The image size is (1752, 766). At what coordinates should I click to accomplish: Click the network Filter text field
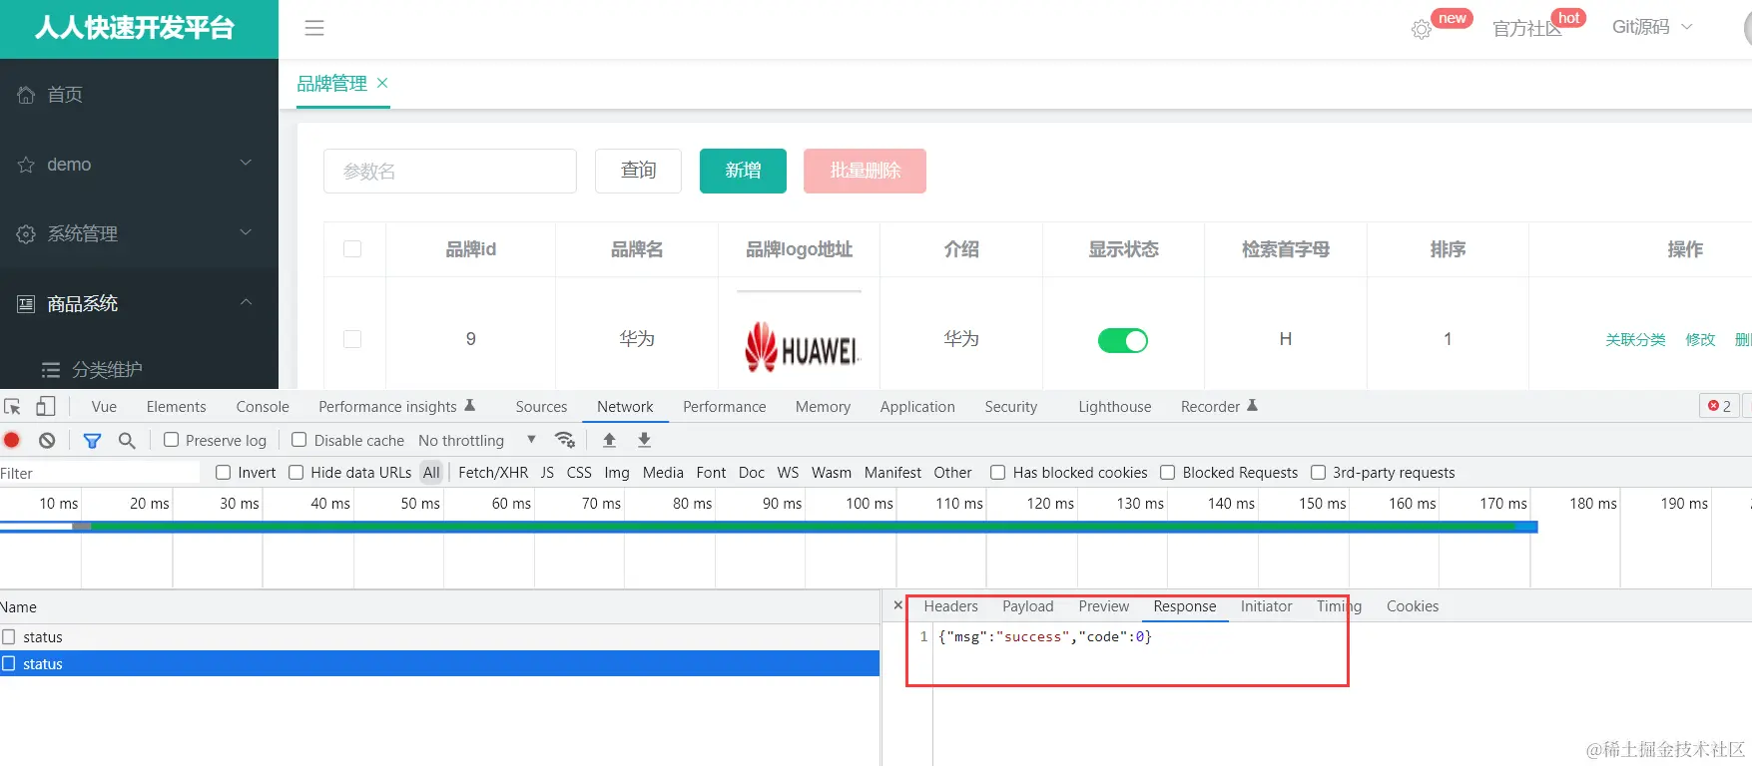pos(100,473)
